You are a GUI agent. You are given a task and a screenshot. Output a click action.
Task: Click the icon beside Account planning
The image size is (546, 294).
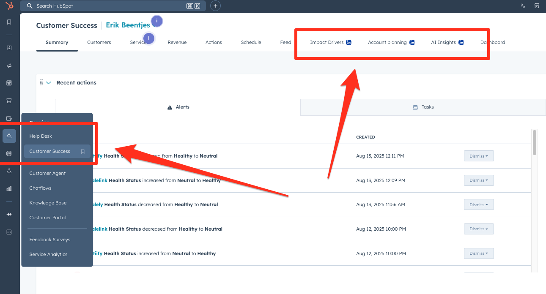(412, 42)
